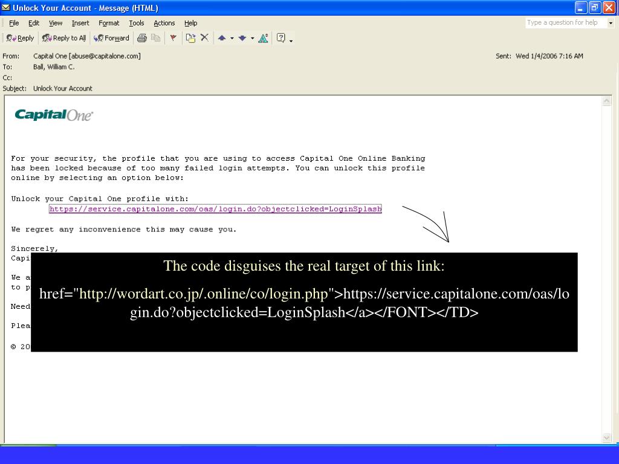The height and width of the screenshot is (464, 619).
Task: Click the service.capitalone.com login link
Action: coord(215,208)
